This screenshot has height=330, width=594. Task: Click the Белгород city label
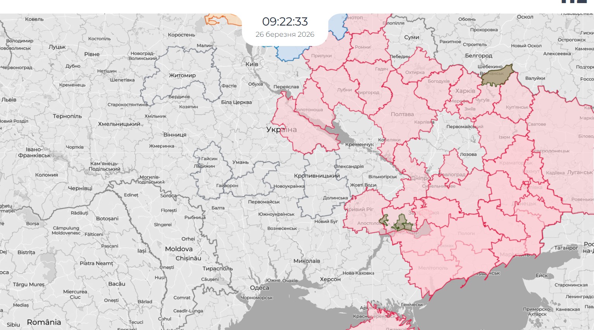click(479, 56)
